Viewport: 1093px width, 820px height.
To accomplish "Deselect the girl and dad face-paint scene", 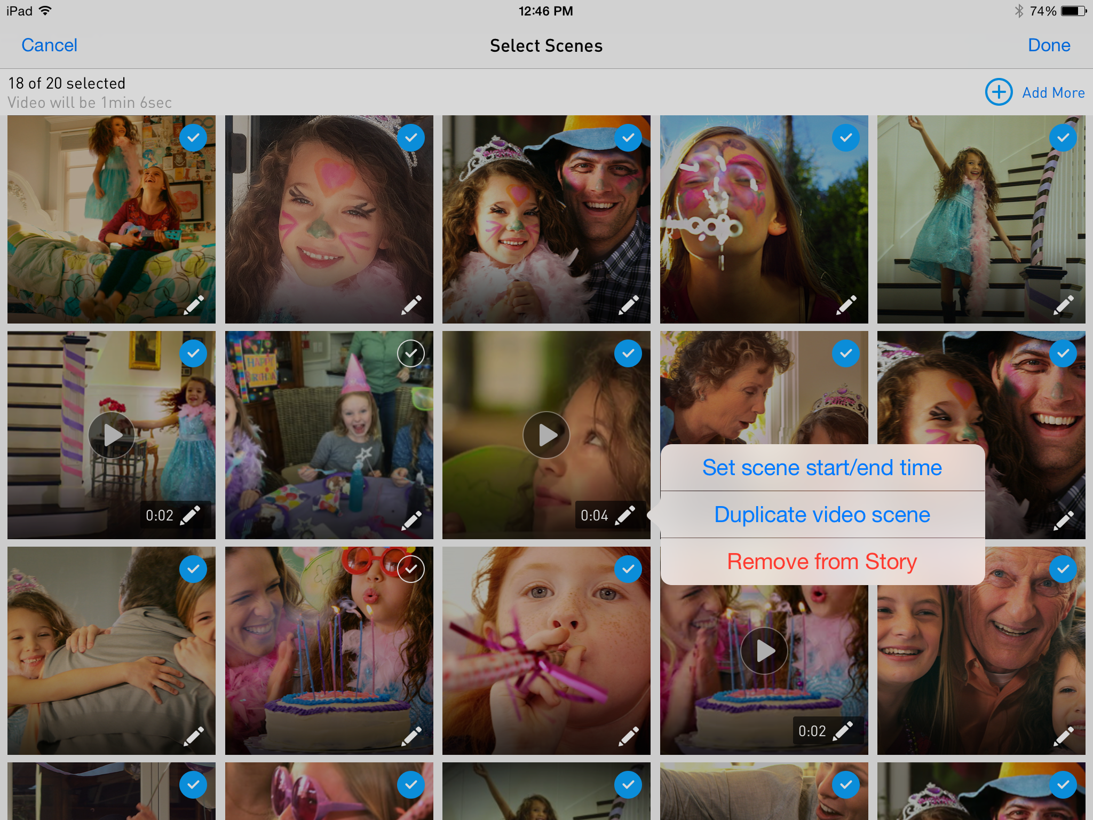I will tap(628, 138).
